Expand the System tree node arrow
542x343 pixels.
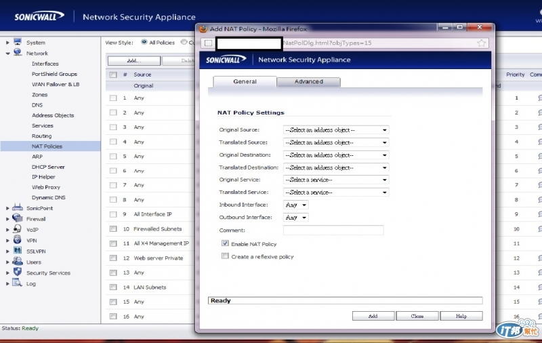(x=7, y=43)
